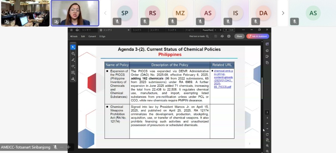
Task: Select the arrow selection tool in Acrobat
Action: point(73,47)
